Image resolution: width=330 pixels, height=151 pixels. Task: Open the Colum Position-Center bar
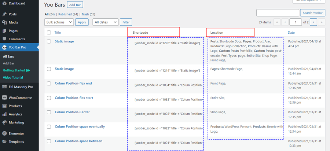[72, 112]
